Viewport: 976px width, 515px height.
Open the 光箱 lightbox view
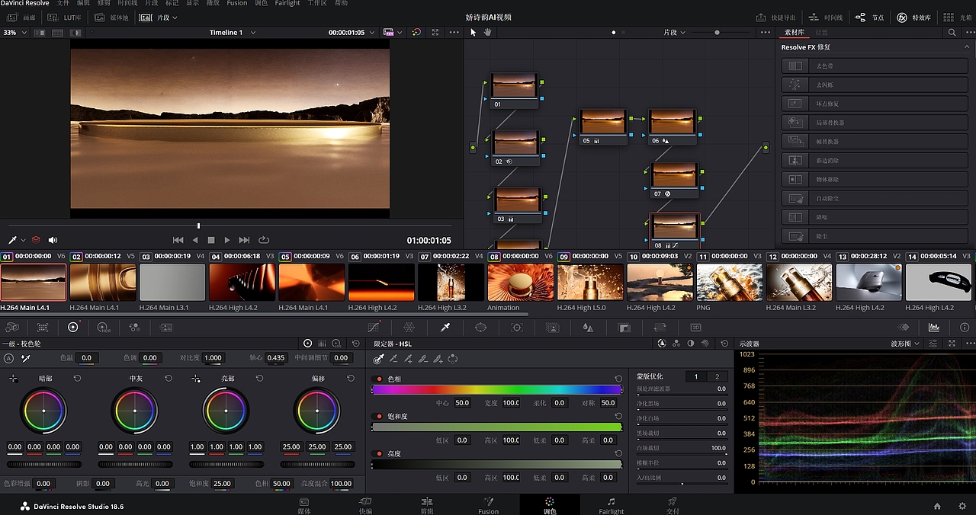(957, 17)
